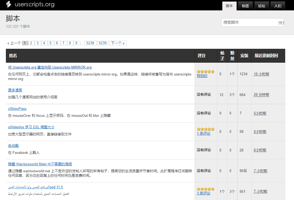Sort the table by 粉丝 column
Screen dimensions: 294x200
(x=232, y=55)
